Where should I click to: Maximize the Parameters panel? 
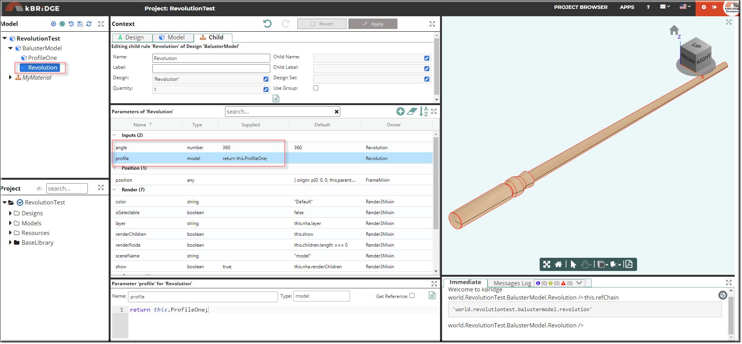434,111
